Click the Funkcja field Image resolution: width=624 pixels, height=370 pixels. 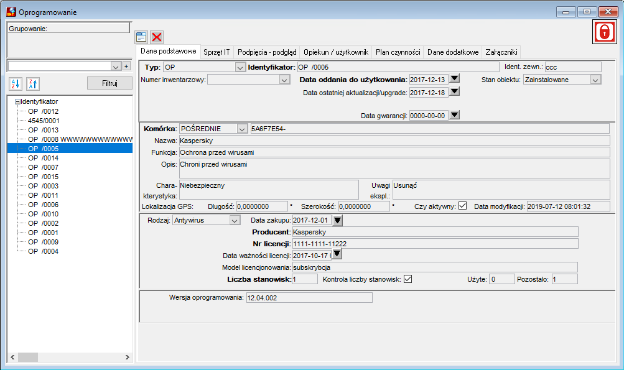click(x=394, y=152)
